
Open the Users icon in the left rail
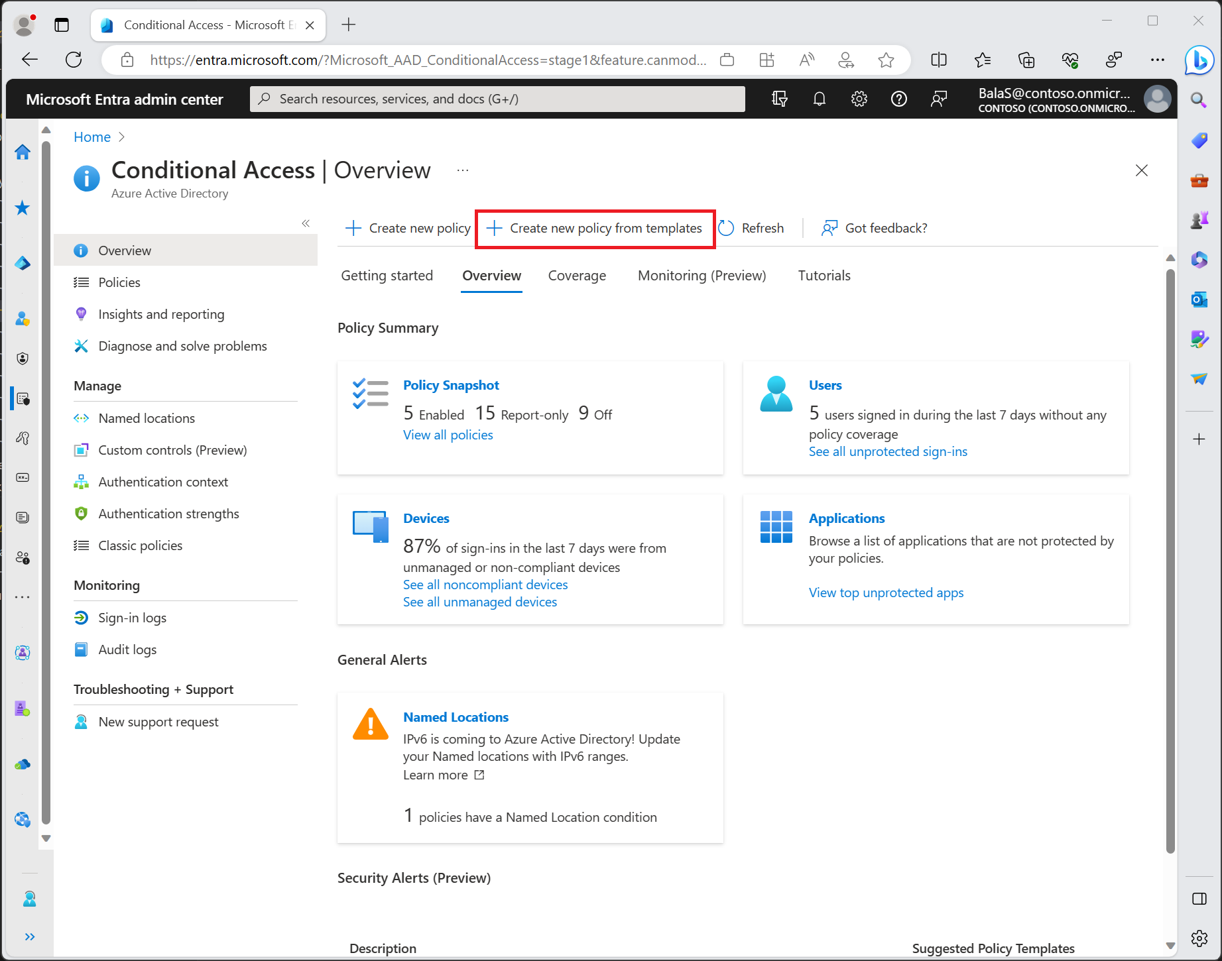pos(23,319)
